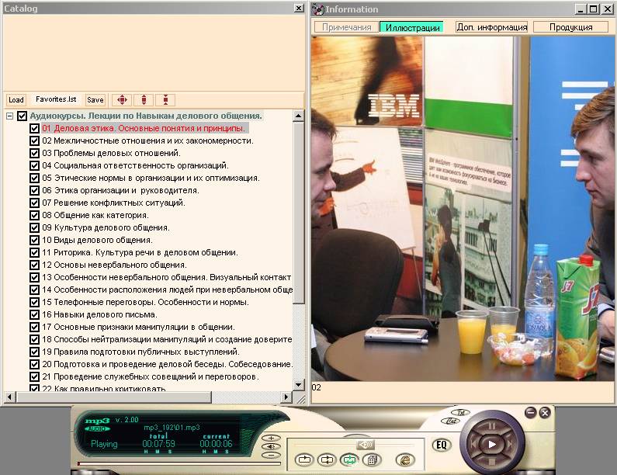Select track 06 Этика организации и руководителя
This screenshot has width=617, height=475.
point(120,190)
